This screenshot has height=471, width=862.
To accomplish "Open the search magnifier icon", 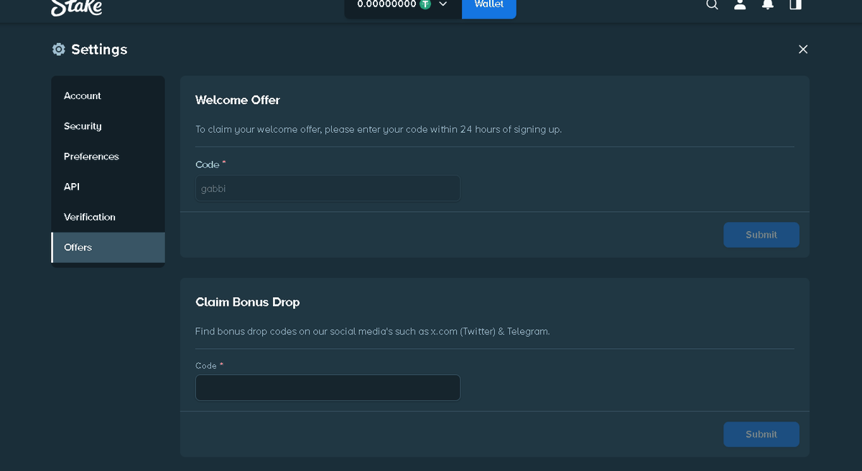I will coord(712,4).
